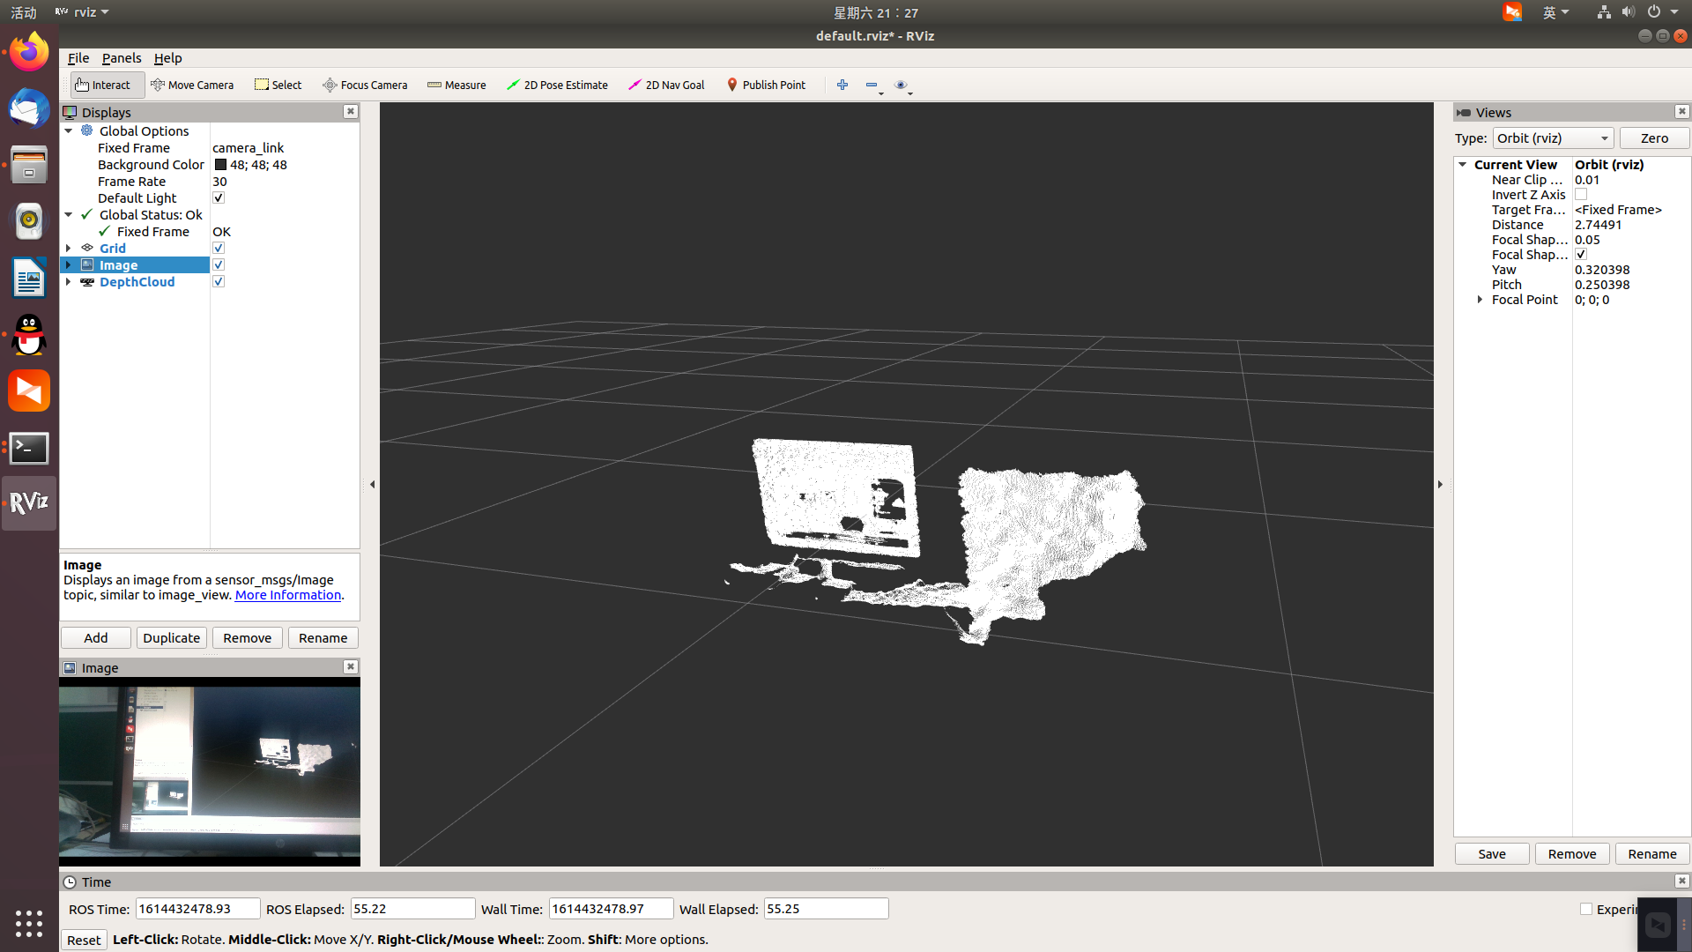This screenshot has height=952, width=1692.
Task: Expand the Focal Point property
Action: [1480, 300]
